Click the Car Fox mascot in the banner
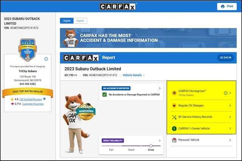The width and height of the screenshot is (242, 161). pos(71,38)
